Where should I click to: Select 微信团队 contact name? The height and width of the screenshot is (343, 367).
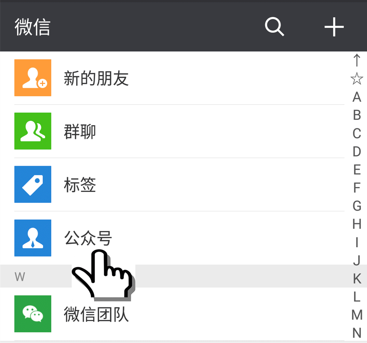pos(96,314)
